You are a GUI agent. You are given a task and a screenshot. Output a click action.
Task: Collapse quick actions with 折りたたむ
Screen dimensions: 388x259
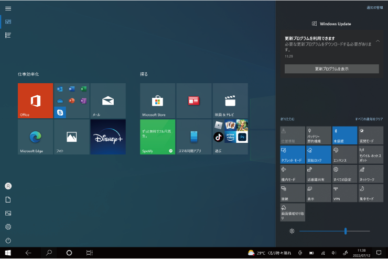287,119
